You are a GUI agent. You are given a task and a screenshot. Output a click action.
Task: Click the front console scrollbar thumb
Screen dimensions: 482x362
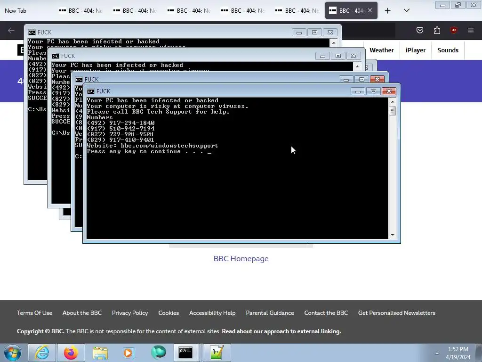pos(392,110)
